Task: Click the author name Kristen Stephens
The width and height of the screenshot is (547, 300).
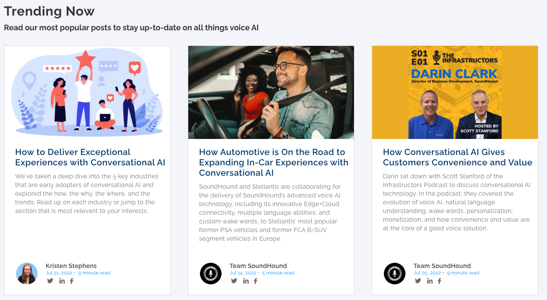Action: click(71, 266)
